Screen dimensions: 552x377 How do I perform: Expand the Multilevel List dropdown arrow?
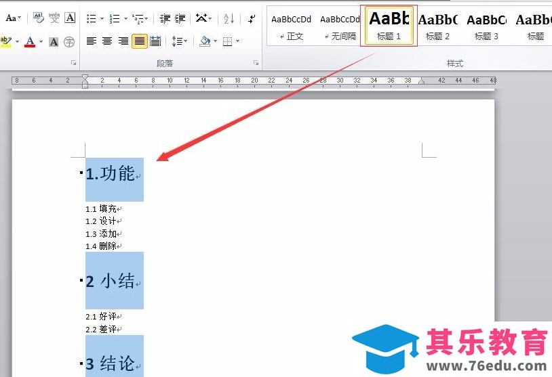tap(146, 19)
